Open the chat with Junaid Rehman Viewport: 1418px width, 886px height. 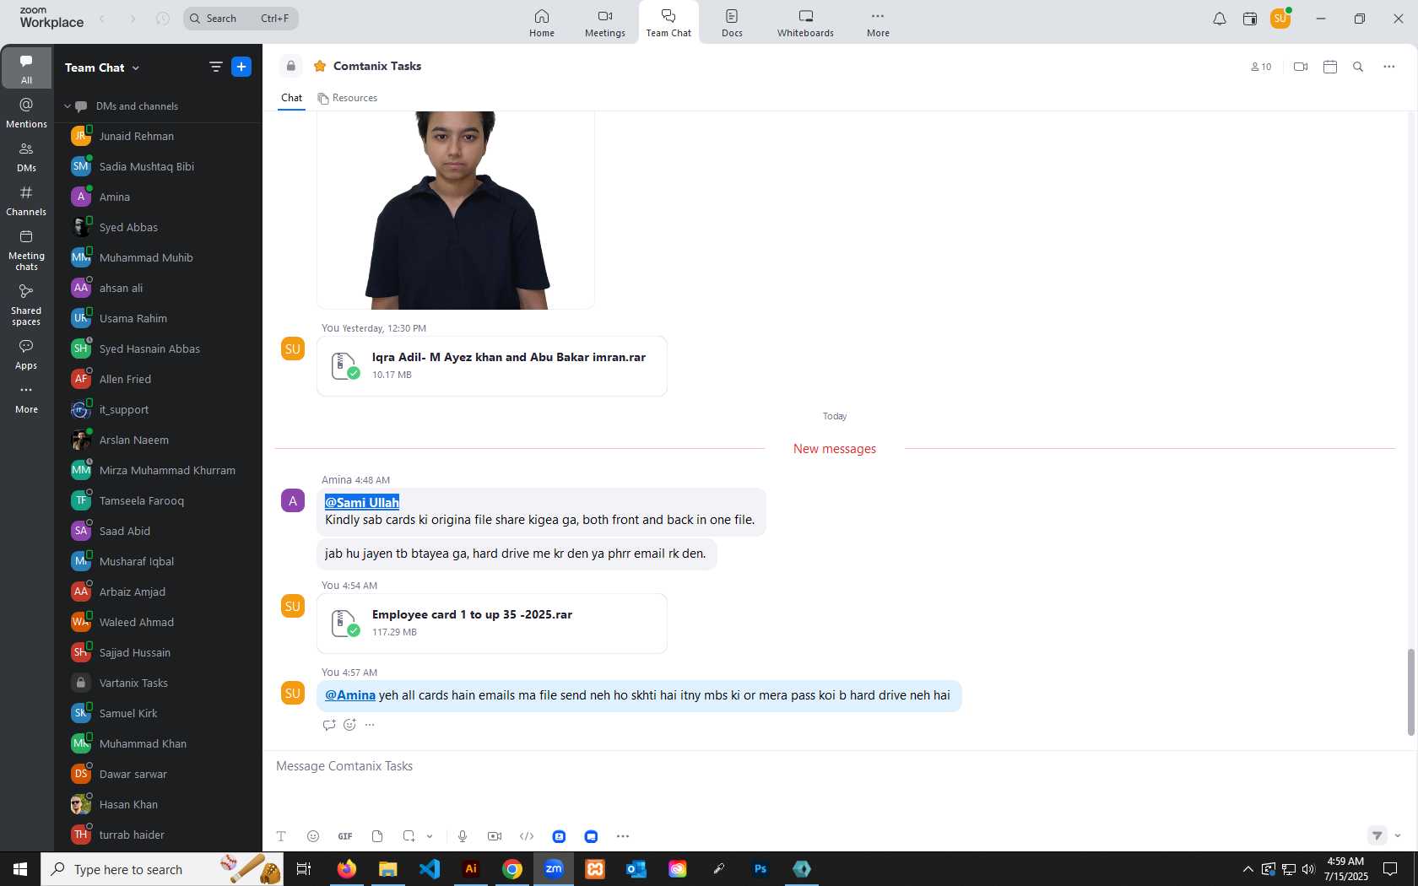159,136
